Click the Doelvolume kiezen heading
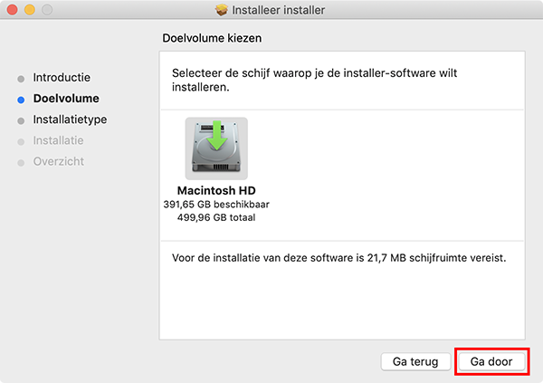 (211, 40)
